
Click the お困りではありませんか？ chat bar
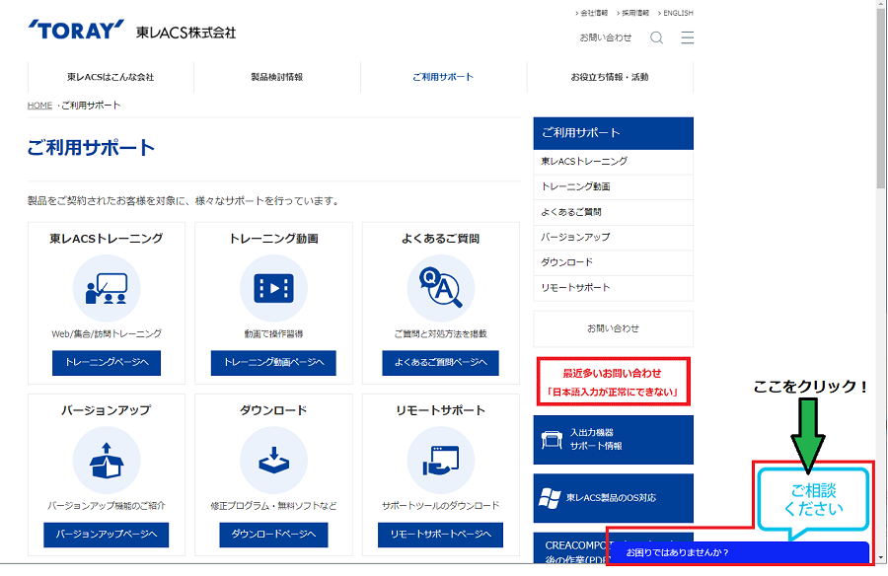click(x=739, y=552)
